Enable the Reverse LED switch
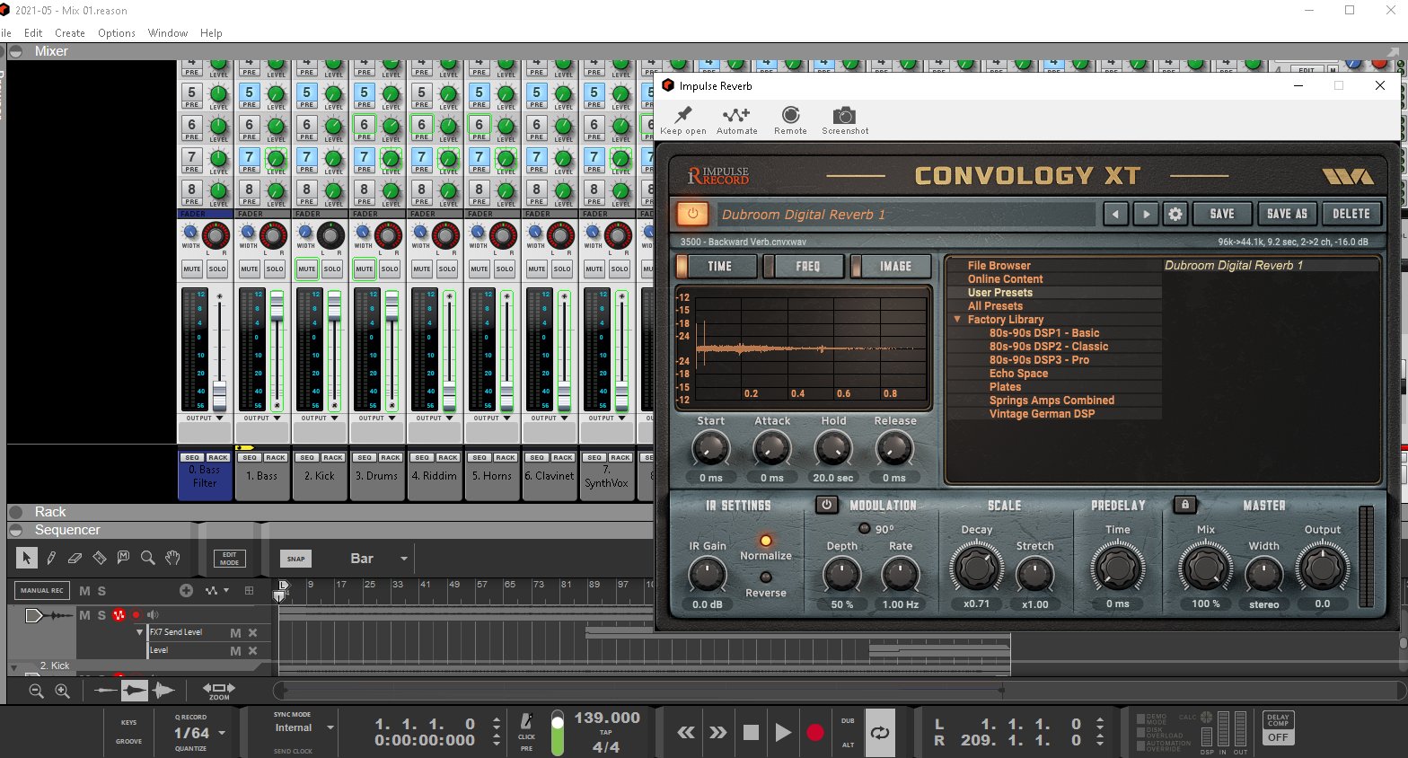1408x758 pixels. pyautogui.click(x=766, y=577)
